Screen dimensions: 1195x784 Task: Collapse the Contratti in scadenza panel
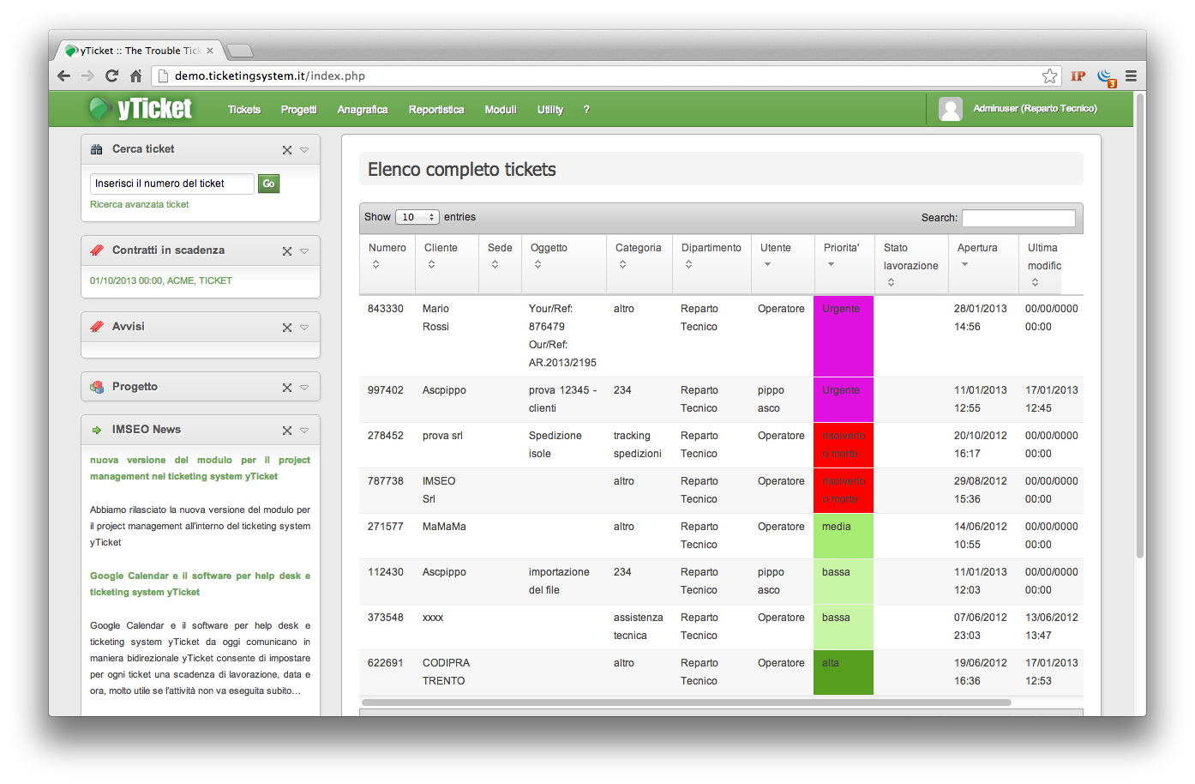(x=304, y=251)
